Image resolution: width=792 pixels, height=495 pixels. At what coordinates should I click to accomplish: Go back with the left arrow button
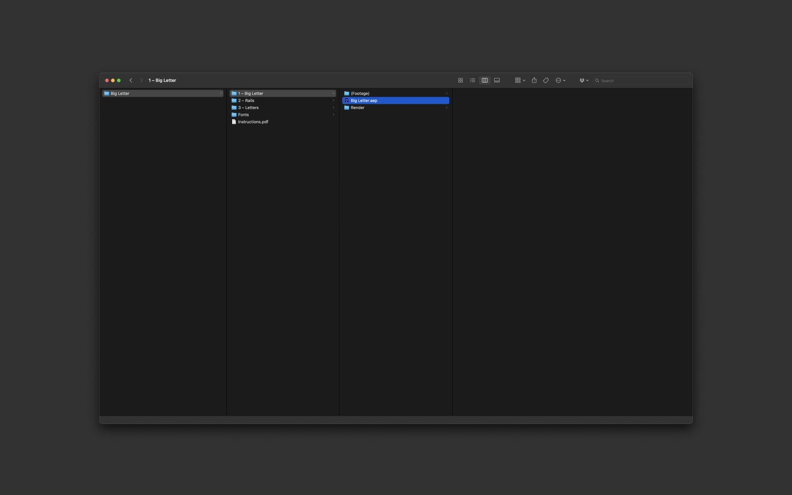[130, 80]
